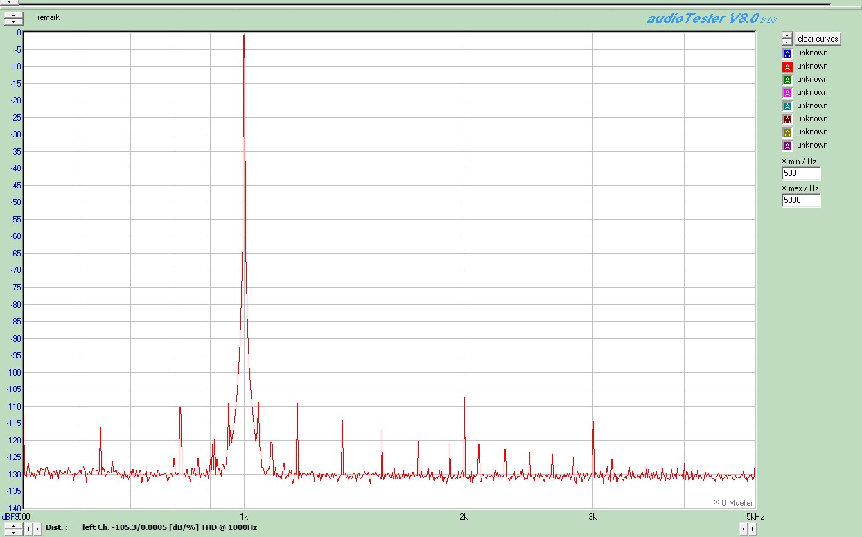Click unknown label beside red curve

(x=812, y=67)
